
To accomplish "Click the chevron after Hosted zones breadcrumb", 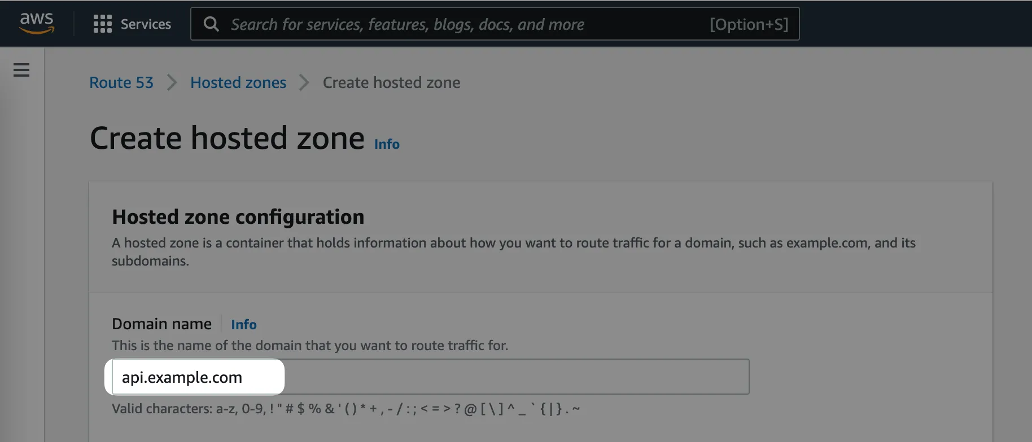I will click(304, 83).
